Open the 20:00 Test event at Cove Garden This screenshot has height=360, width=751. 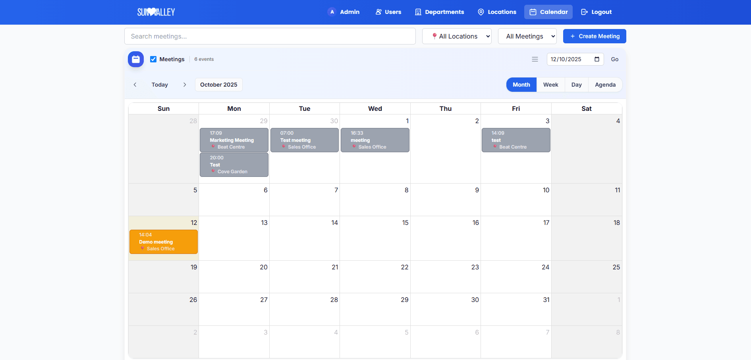[x=234, y=165]
